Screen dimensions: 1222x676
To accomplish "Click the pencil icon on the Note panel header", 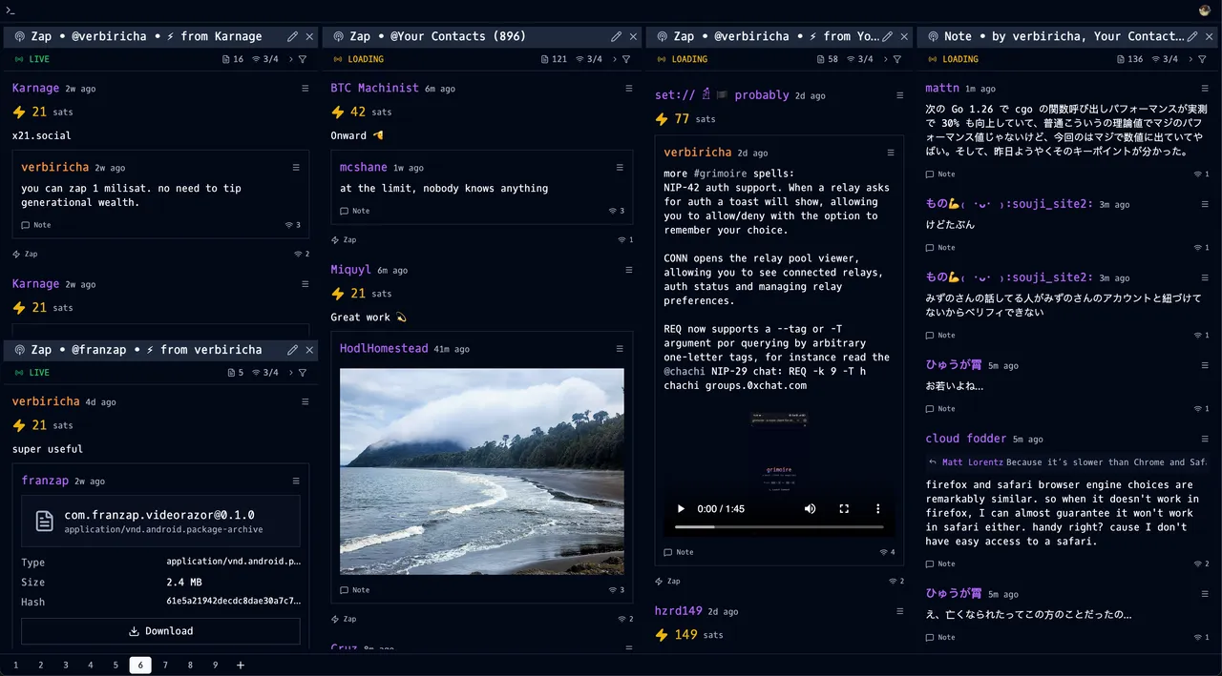I will (1192, 36).
